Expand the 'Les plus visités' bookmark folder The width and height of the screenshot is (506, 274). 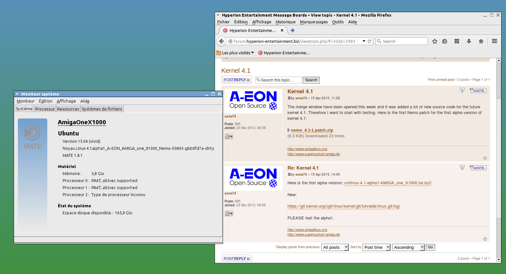click(x=235, y=53)
